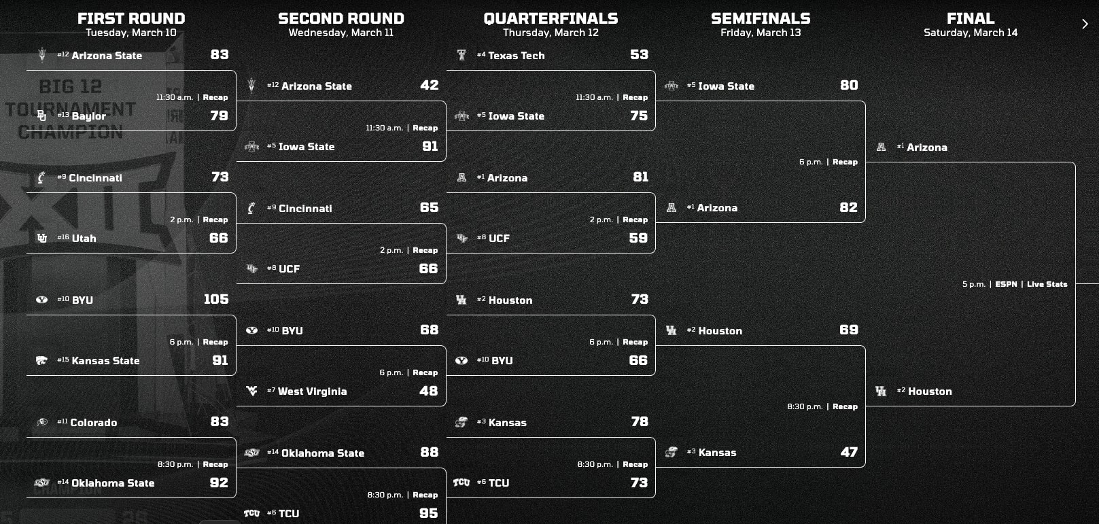1099x524 pixels.
Task: Open Recap for Arizona State vs Baylor
Action: point(215,97)
